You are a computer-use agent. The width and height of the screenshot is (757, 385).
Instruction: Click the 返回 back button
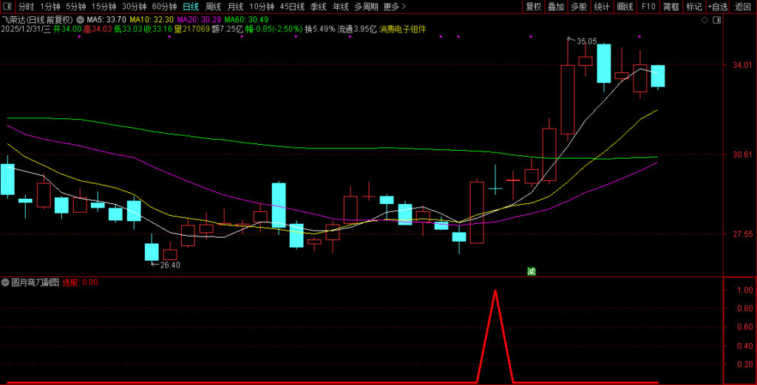tap(742, 7)
